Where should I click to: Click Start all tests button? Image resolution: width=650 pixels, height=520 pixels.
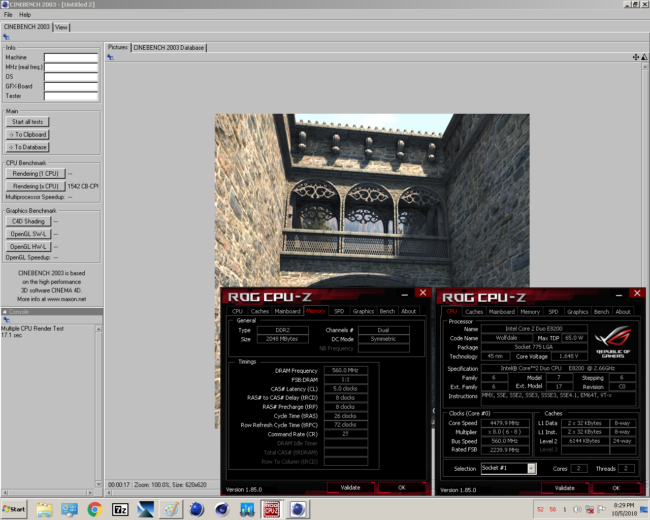(x=27, y=122)
